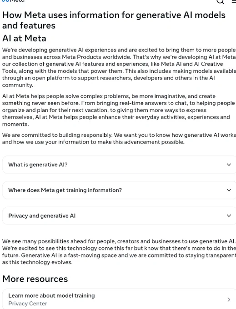
Task: Click chevron on Where does Meta get training information
Action: coord(229,190)
